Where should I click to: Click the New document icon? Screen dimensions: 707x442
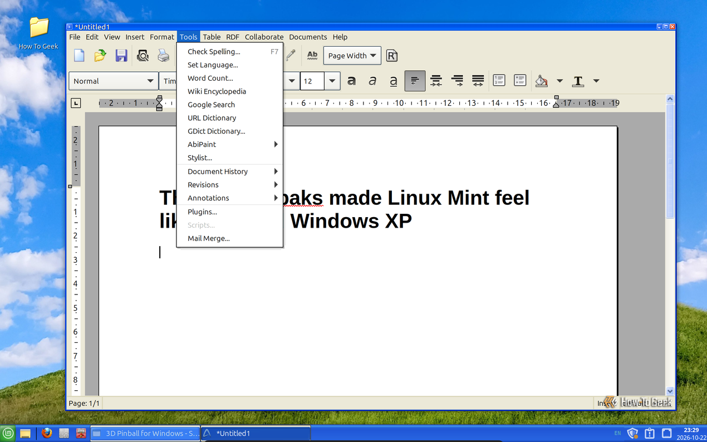(80, 55)
